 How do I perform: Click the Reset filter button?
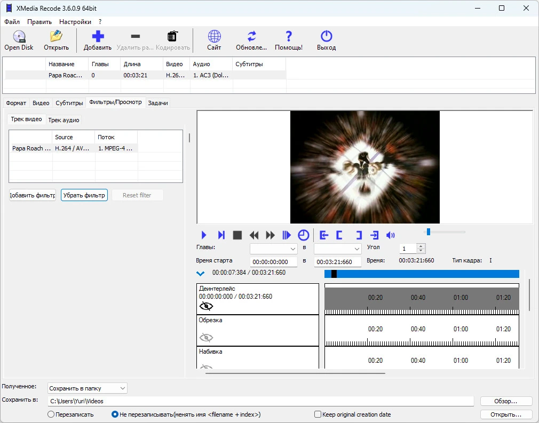coord(137,195)
